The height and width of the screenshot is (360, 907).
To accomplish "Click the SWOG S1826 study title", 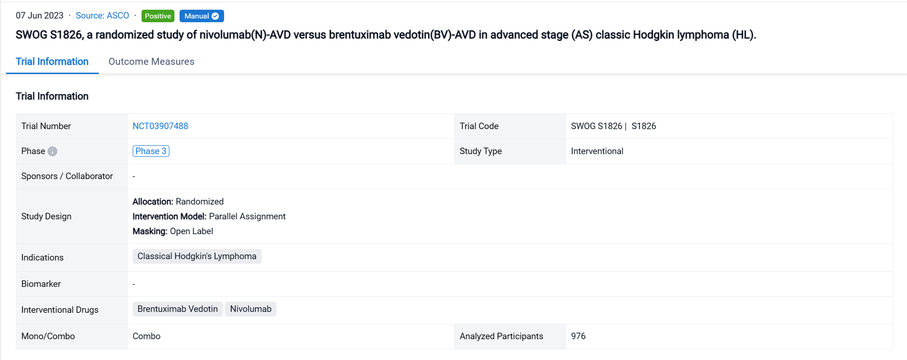I will [x=385, y=35].
